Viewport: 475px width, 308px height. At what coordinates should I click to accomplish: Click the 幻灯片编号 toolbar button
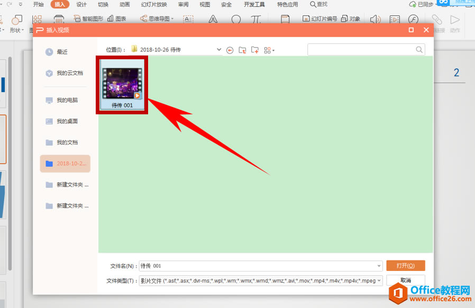(319, 19)
